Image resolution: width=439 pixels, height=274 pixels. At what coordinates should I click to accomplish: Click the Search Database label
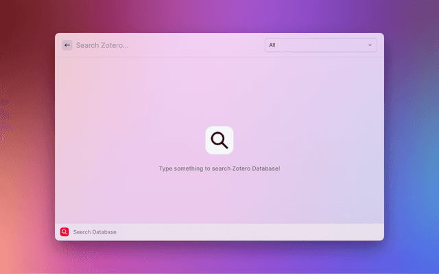[95, 232]
